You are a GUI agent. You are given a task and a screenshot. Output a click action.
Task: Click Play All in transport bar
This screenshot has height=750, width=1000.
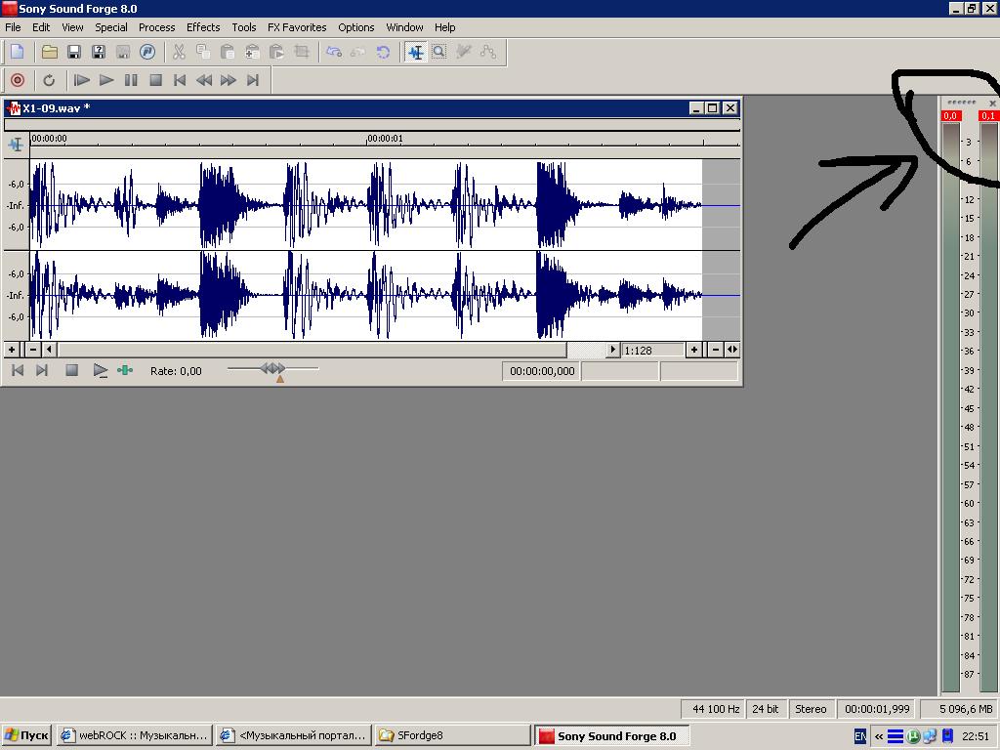pos(82,80)
